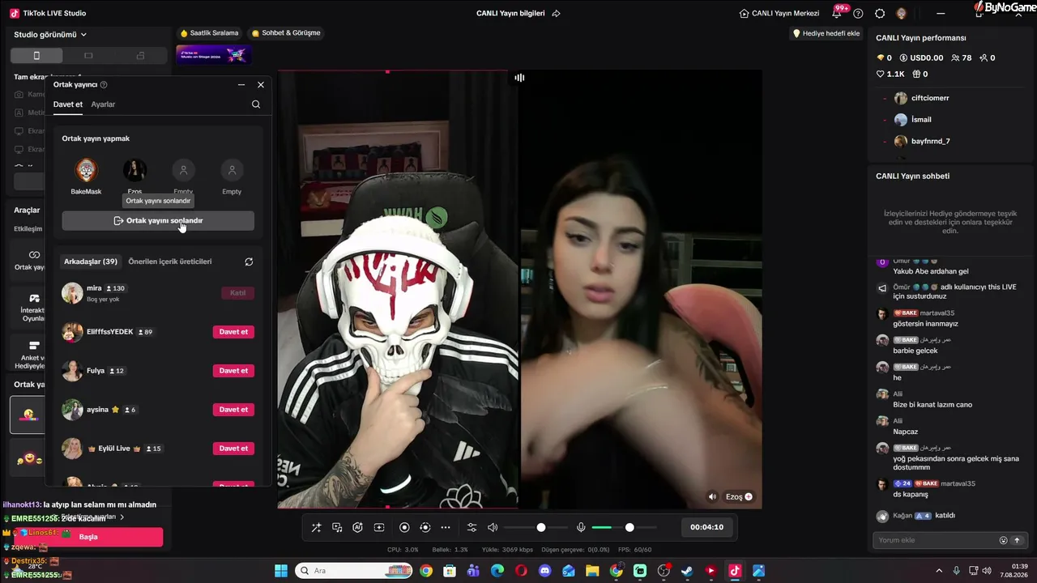Close the Ortak yayıncı panel

point(261,84)
